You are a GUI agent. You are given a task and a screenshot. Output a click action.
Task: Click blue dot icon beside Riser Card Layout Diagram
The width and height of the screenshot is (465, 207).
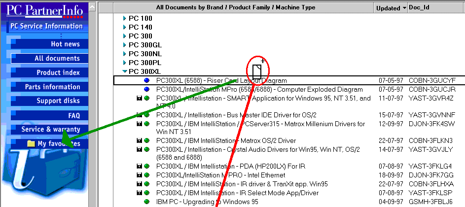pos(146,80)
